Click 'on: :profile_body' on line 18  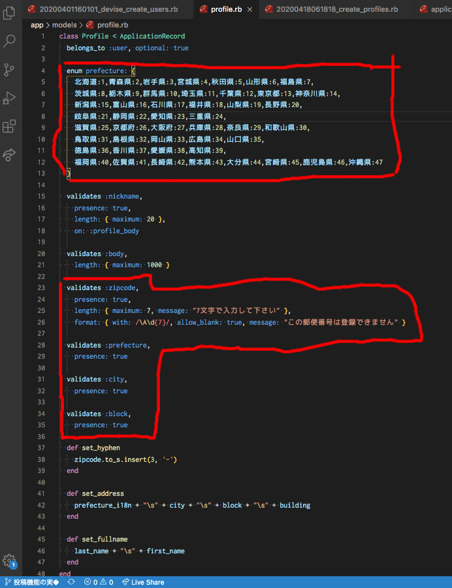(106, 231)
